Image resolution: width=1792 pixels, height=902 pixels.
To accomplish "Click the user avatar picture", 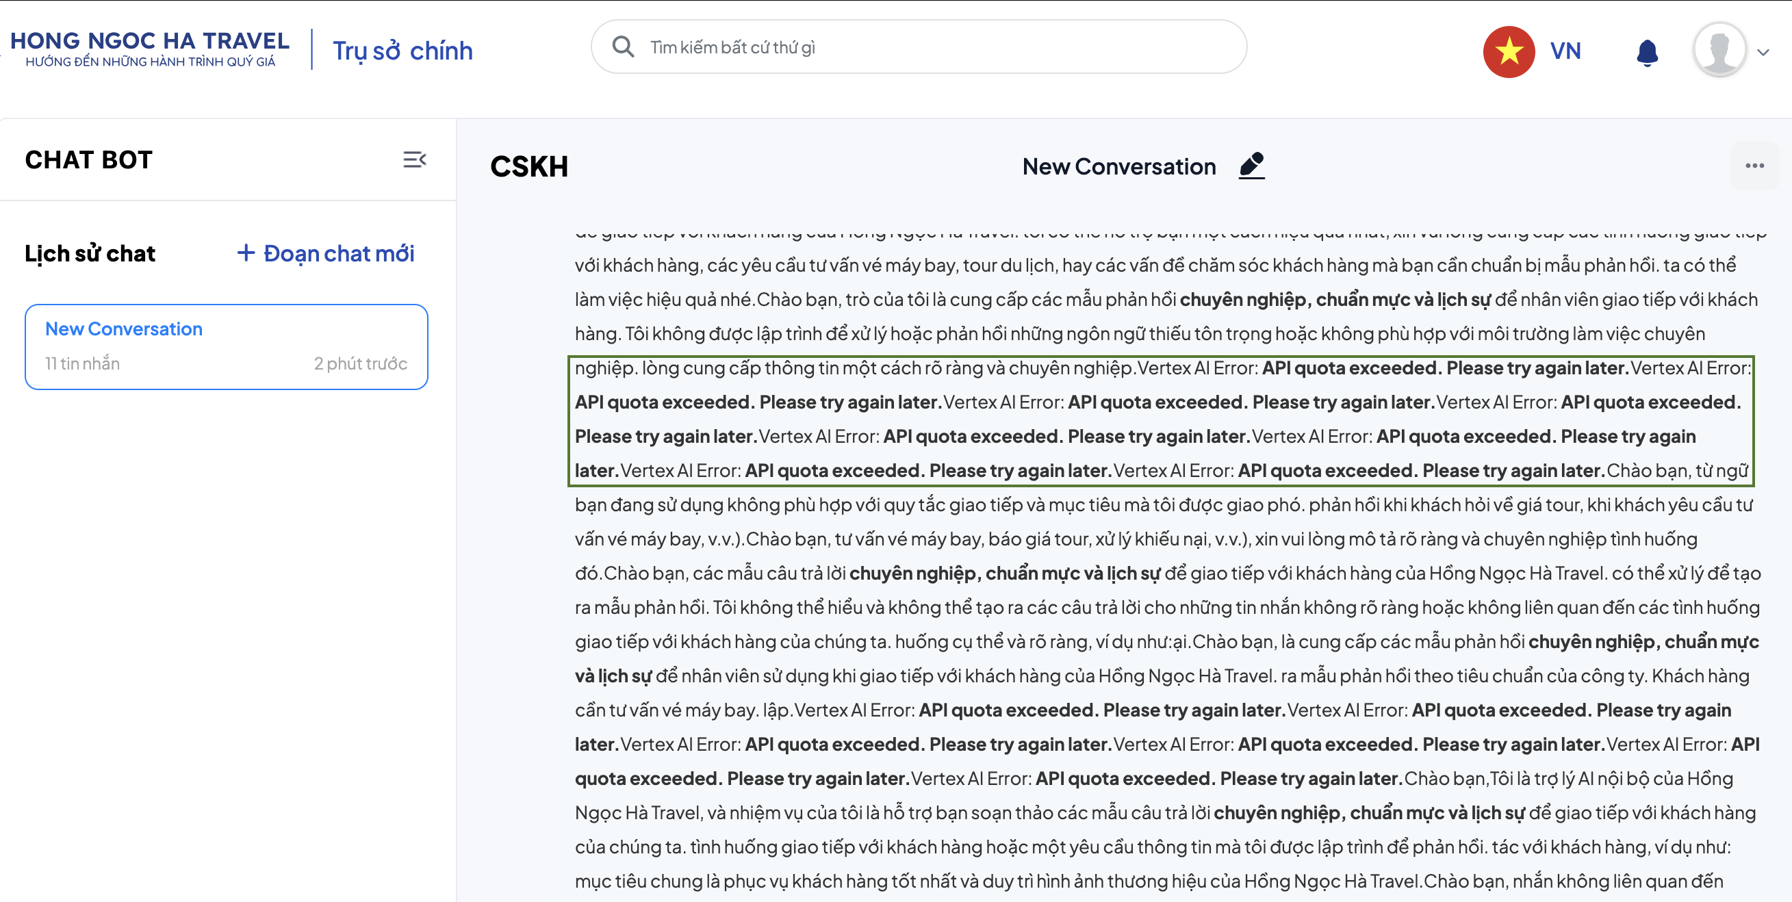I will pos(1718,50).
